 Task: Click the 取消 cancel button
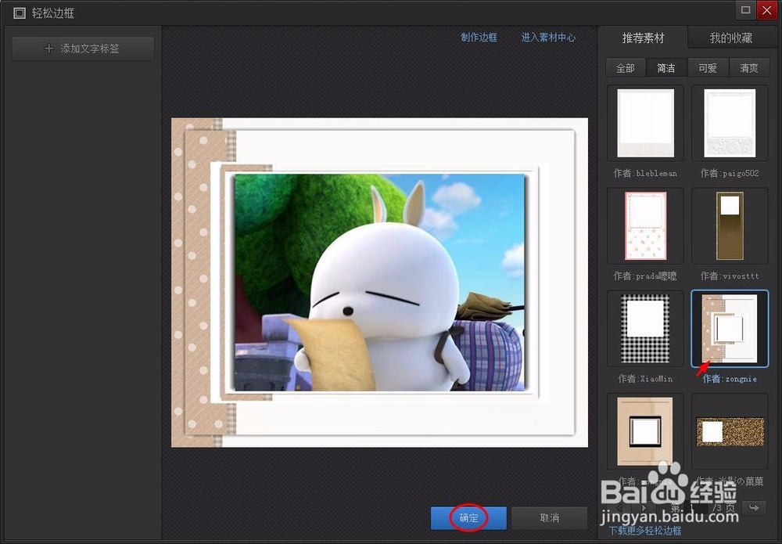point(549,518)
